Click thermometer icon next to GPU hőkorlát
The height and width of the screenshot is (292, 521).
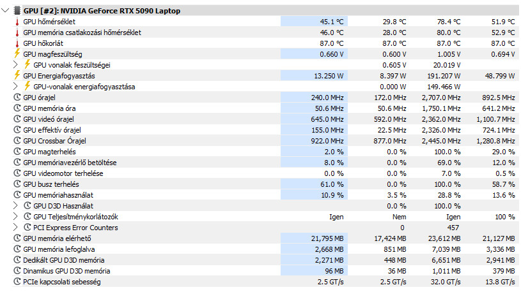[17, 43]
